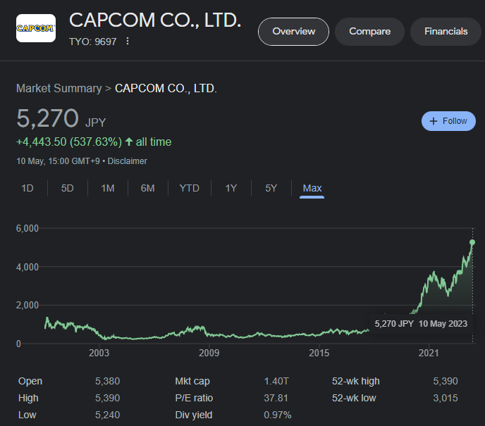The image size is (485, 426).
Task: Open the Disclaimer link
Action: click(127, 161)
